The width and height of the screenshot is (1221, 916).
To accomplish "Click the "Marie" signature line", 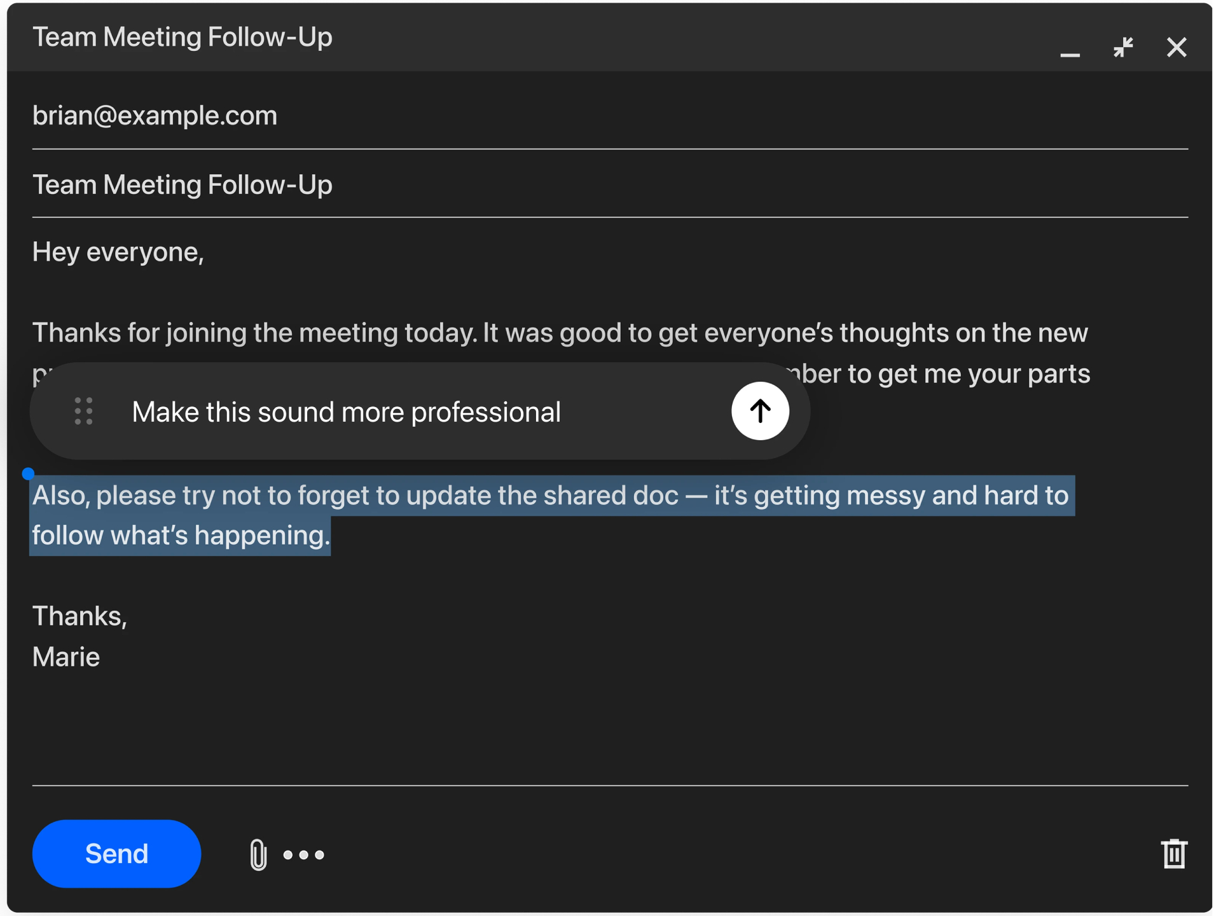I will [x=66, y=657].
